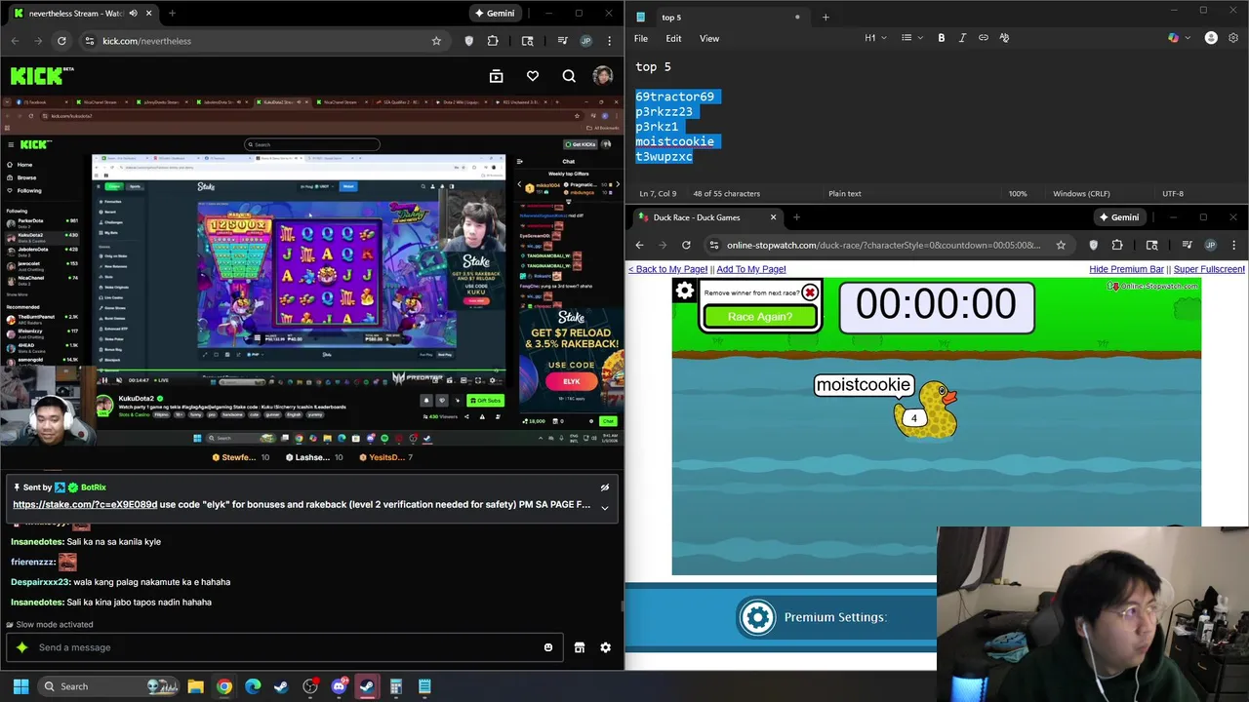This screenshot has width=1249, height=702.
Task: Open Kick chat settings gear
Action: pyautogui.click(x=605, y=647)
